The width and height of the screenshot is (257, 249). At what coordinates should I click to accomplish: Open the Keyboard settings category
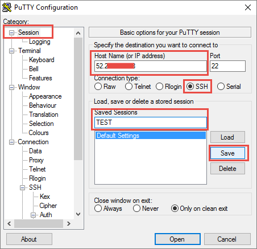(x=42, y=60)
